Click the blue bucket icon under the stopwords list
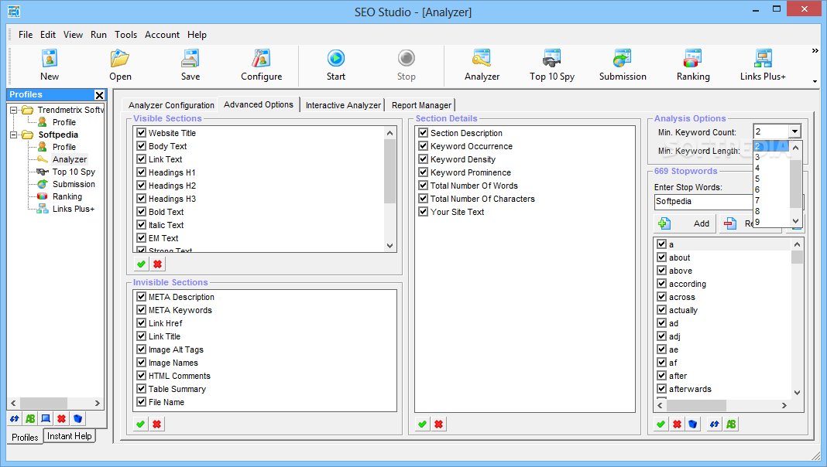The image size is (827, 467). pos(693,424)
